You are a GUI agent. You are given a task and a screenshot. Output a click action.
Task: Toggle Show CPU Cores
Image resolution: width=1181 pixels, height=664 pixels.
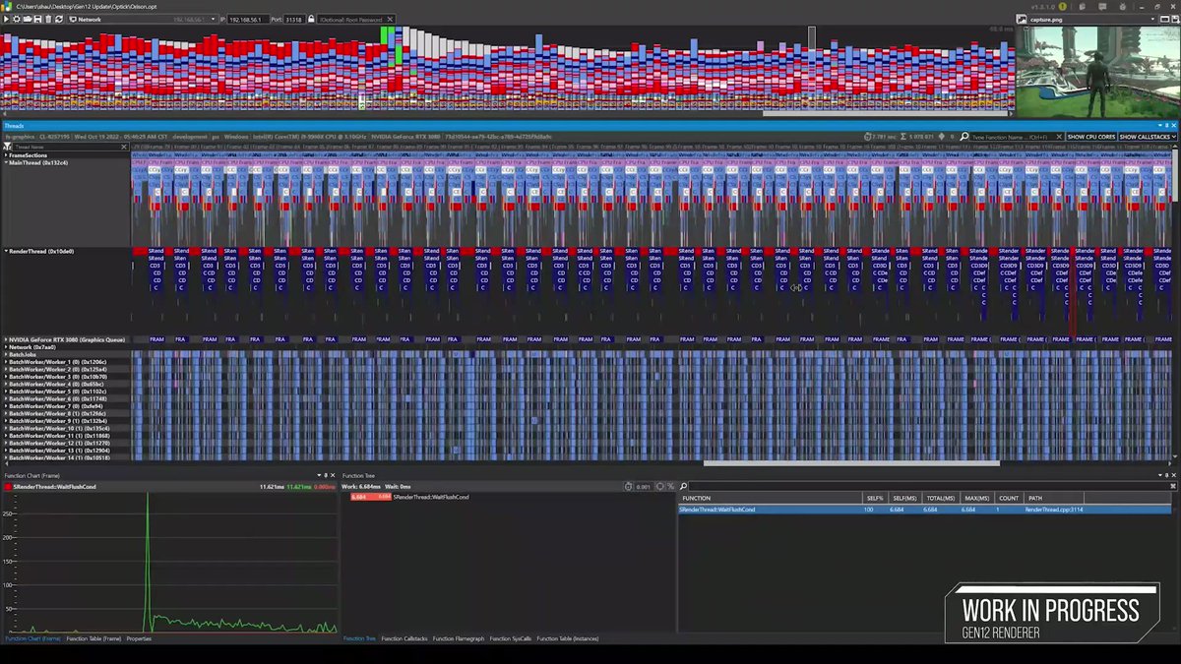tap(1090, 137)
